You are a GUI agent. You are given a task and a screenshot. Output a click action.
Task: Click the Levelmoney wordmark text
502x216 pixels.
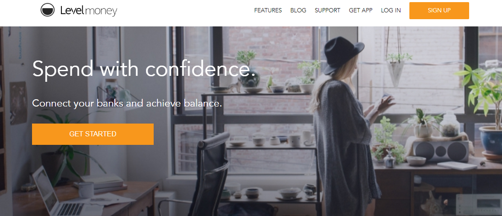pos(89,11)
